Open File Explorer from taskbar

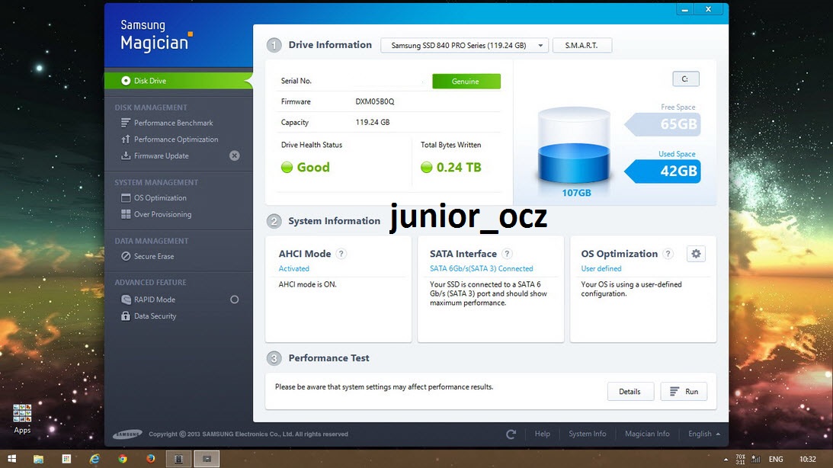38,459
